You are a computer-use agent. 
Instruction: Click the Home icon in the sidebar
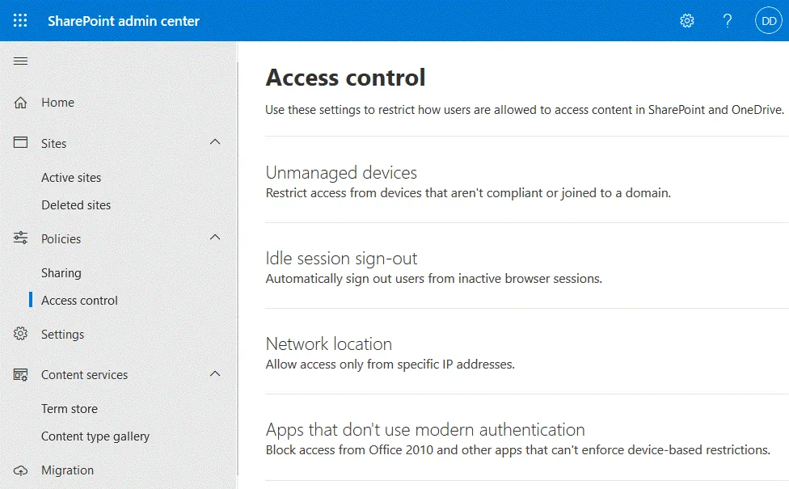pyautogui.click(x=20, y=103)
